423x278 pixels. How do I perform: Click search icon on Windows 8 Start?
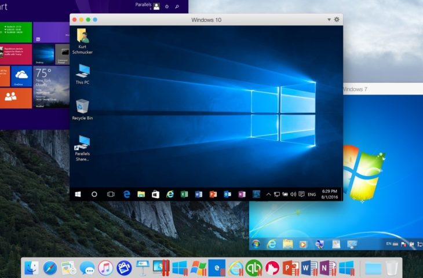point(177,6)
